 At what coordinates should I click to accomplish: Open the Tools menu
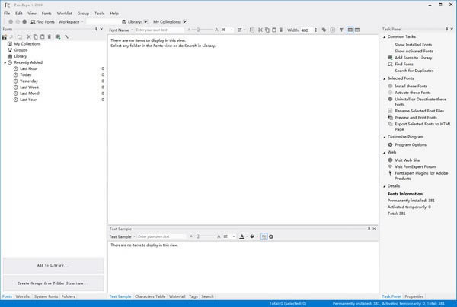(x=99, y=14)
